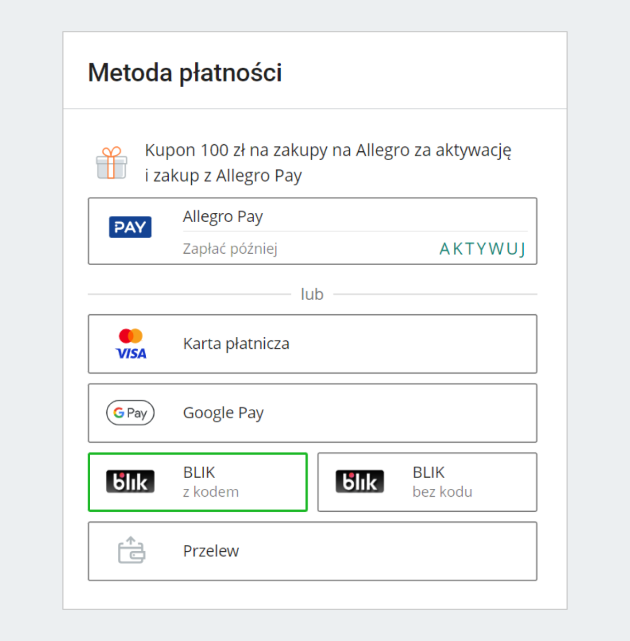Pick the BLIK z kodem option
This screenshot has width=630, height=641.
pos(199,473)
